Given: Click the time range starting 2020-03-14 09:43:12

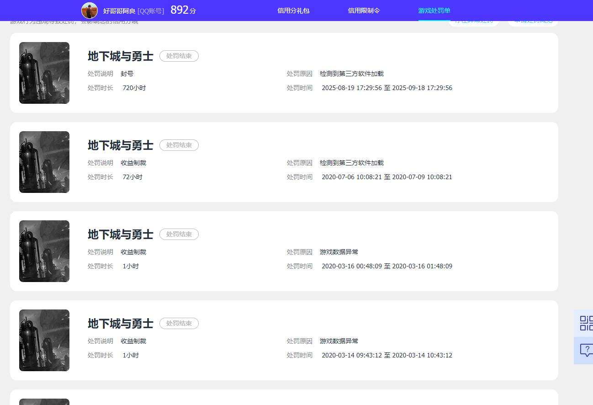Looking at the screenshot, I should click(x=387, y=355).
